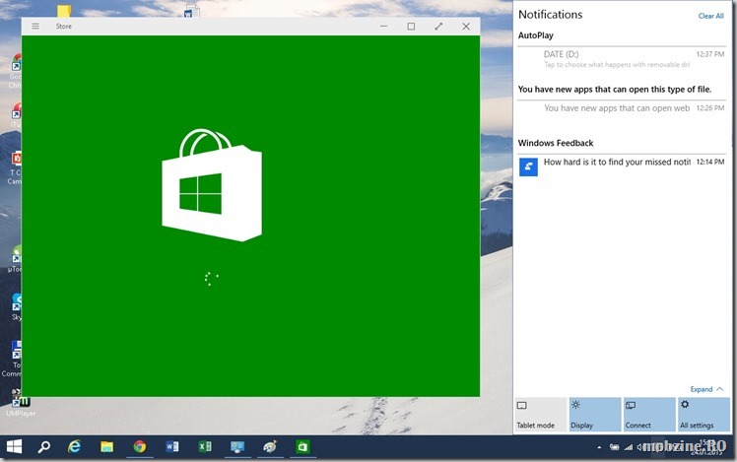The width and height of the screenshot is (737, 462).
Task: Close the Store window
Action: pyautogui.click(x=466, y=27)
